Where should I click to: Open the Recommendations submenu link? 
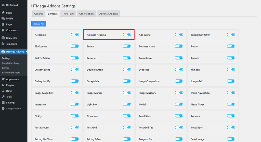11,73
